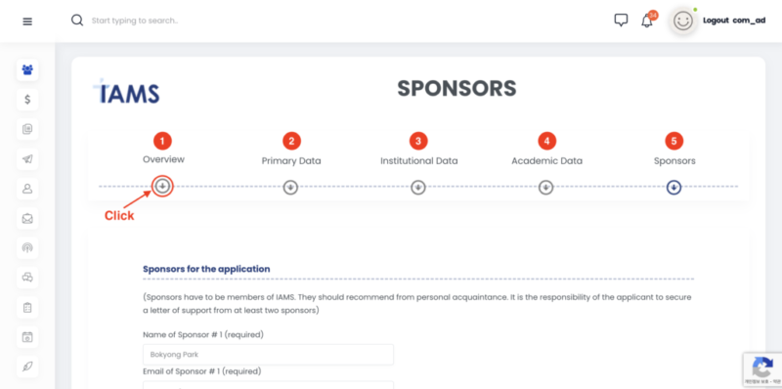Select the broadcast signal sidebar icon
782x389 pixels.
(x=27, y=248)
